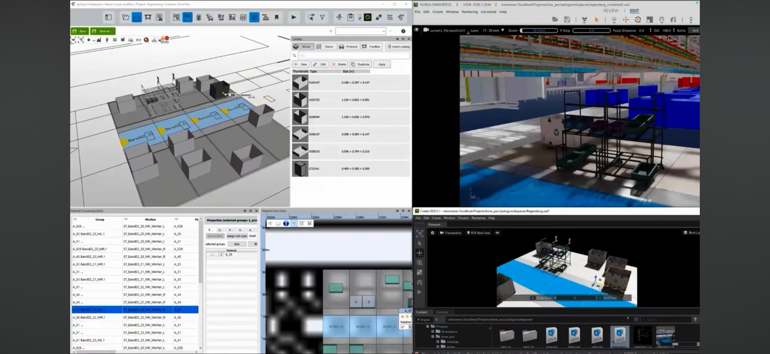The width and height of the screenshot is (770, 354).
Task: Toggle the viewport visibility eye icon in Create
Action: coord(497,233)
